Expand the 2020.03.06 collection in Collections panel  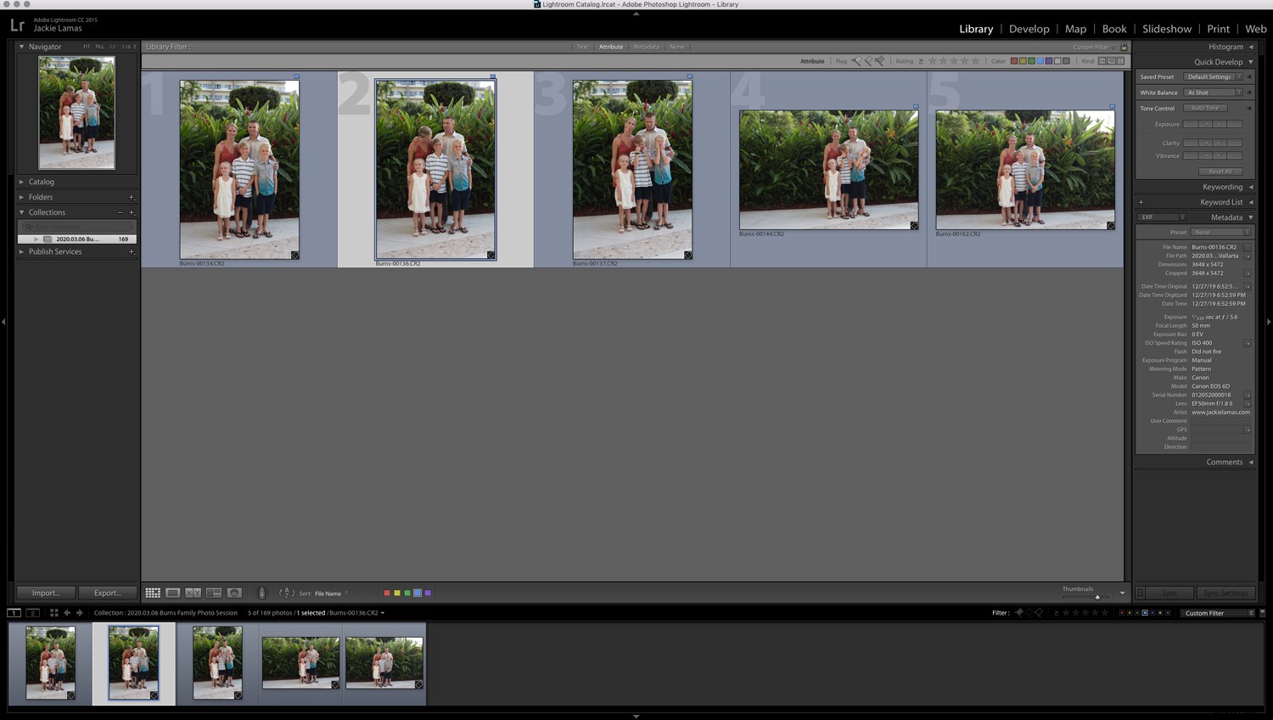tap(36, 239)
